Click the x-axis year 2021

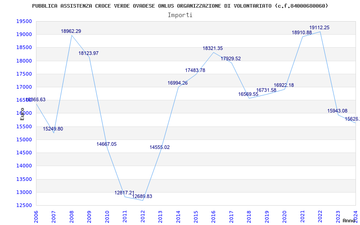coord(302,216)
